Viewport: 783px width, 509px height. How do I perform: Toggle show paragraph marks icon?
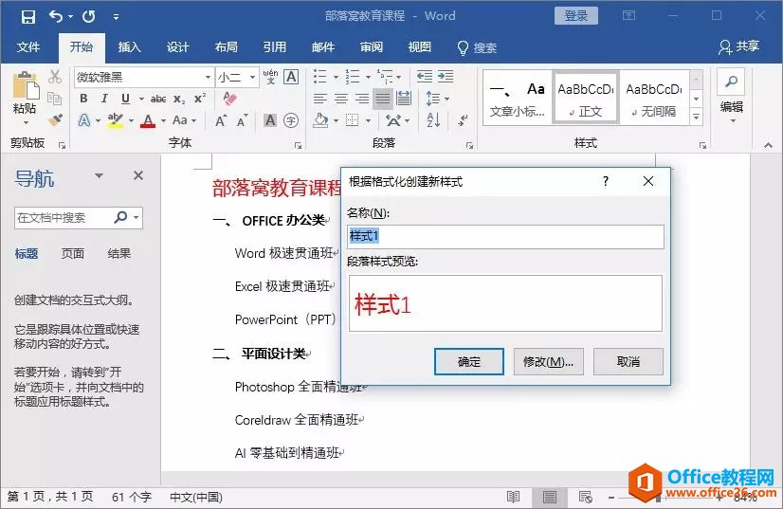tap(463, 120)
